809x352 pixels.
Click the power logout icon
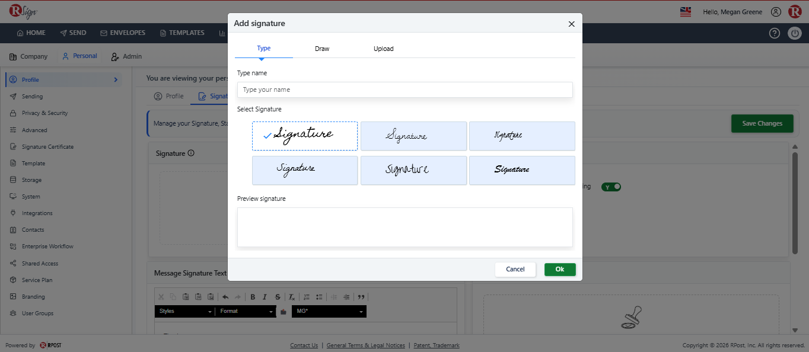[x=795, y=33]
